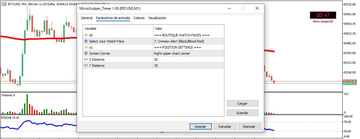Minimize the MicroScalper_Timer dialog

[x=229, y=9]
